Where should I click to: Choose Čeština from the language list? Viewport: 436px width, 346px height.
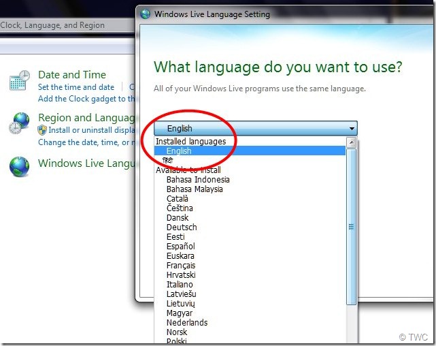click(x=250, y=208)
